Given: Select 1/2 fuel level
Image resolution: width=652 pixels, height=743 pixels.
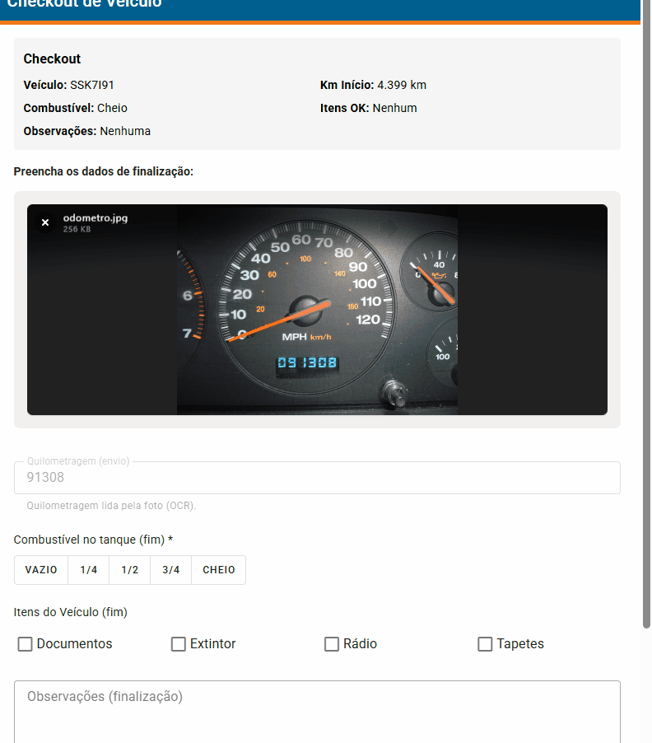Looking at the screenshot, I should (130, 570).
